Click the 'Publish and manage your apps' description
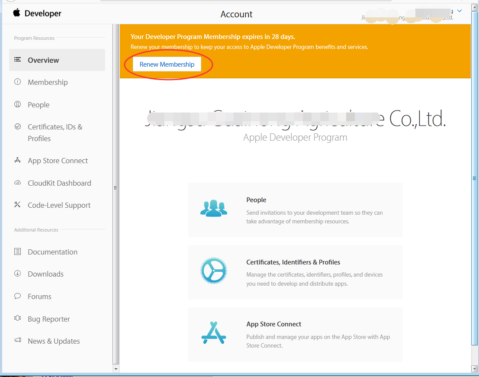Viewport: 479px width, 377px height. (318, 341)
